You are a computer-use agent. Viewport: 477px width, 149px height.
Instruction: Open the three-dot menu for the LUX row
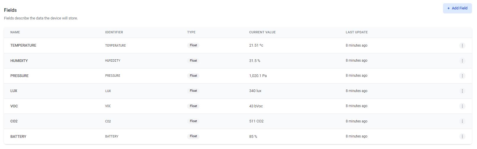pyautogui.click(x=462, y=91)
